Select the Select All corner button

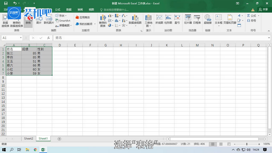coord(3,45)
